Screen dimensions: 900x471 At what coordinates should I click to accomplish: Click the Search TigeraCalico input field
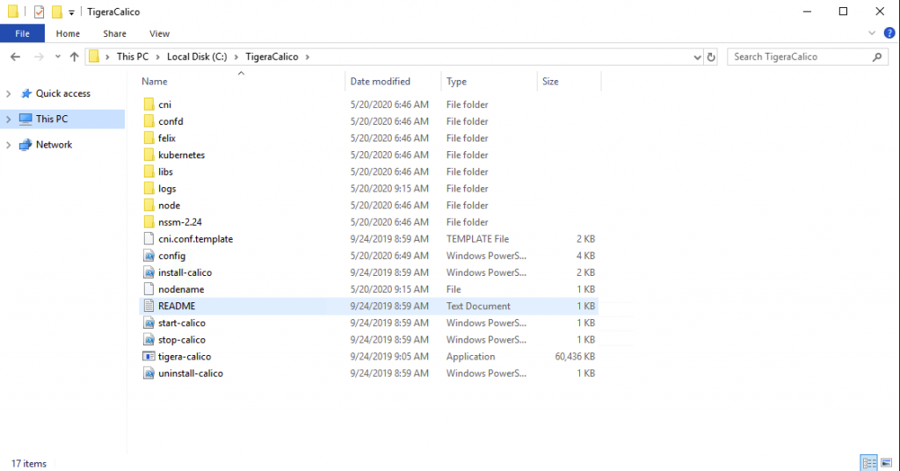[798, 57]
